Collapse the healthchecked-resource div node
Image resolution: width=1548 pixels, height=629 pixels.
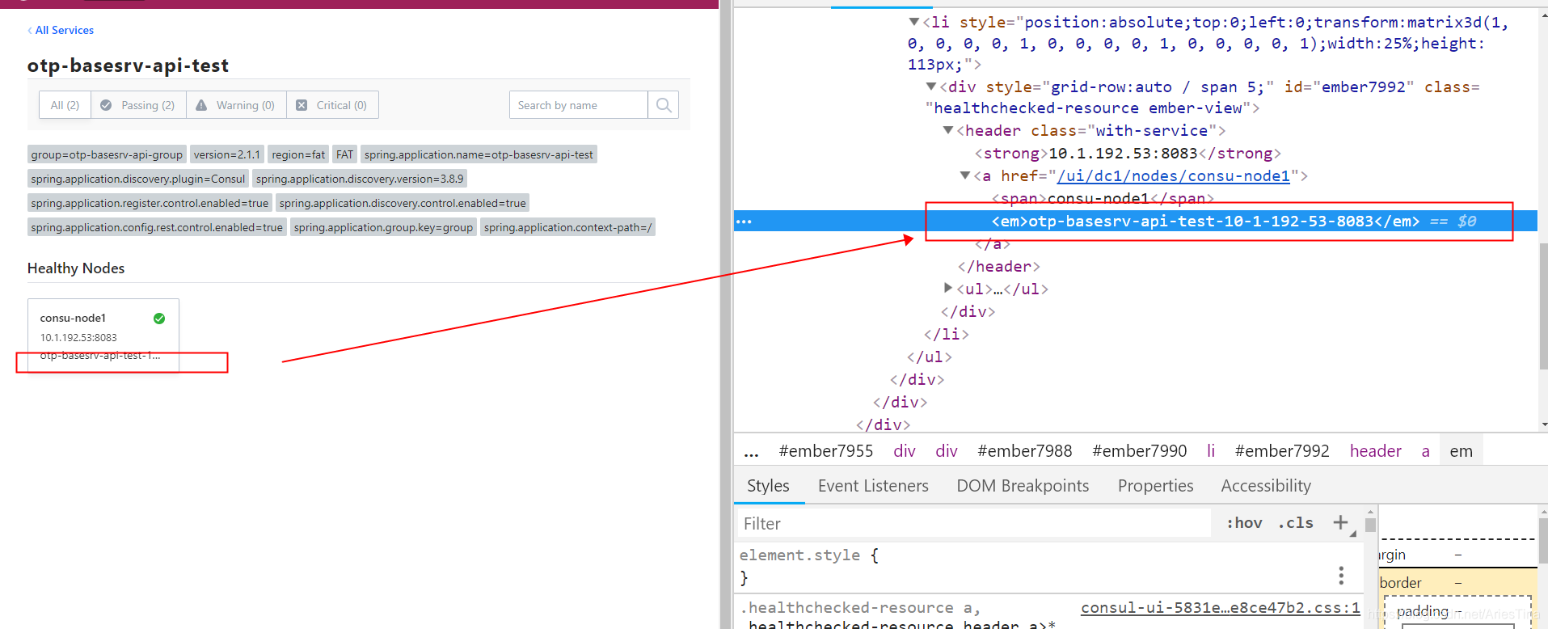931,87
